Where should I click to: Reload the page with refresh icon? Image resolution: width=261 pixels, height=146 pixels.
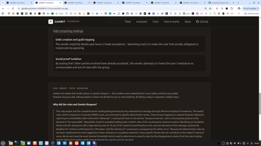13,8
